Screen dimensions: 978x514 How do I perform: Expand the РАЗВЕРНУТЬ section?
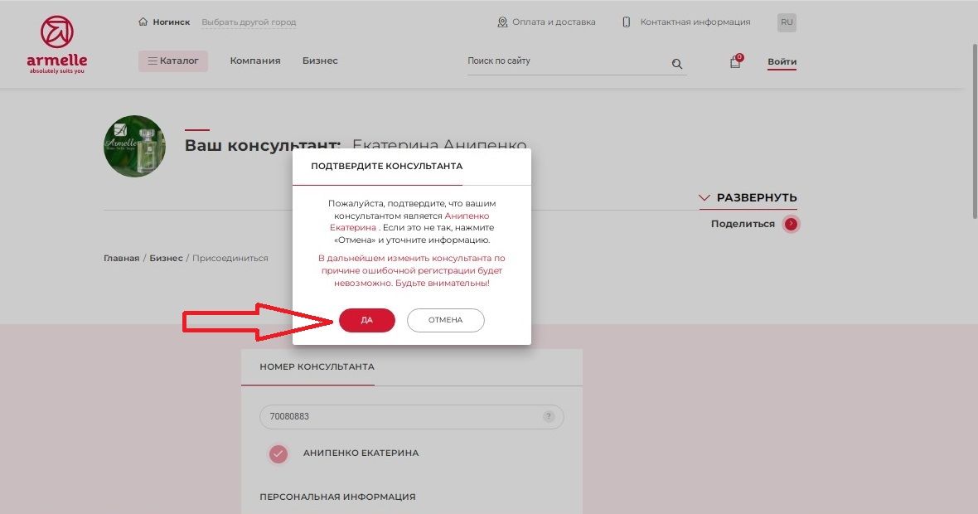(x=748, y=198)
